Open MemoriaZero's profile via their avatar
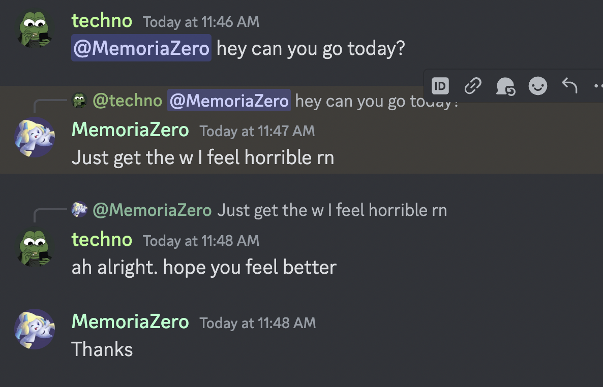This screenshot has height=387, width=603. point(35,137)
